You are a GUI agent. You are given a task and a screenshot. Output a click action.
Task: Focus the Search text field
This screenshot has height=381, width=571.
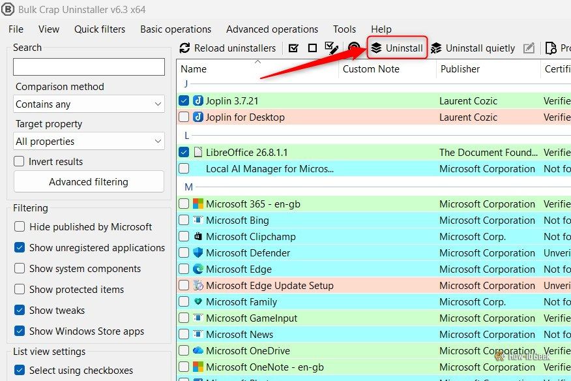[x=89, y=67]
